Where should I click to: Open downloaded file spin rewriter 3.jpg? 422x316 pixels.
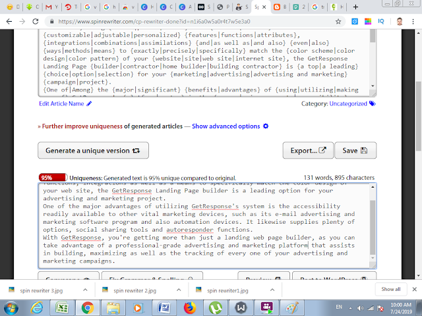coord(41,290)
